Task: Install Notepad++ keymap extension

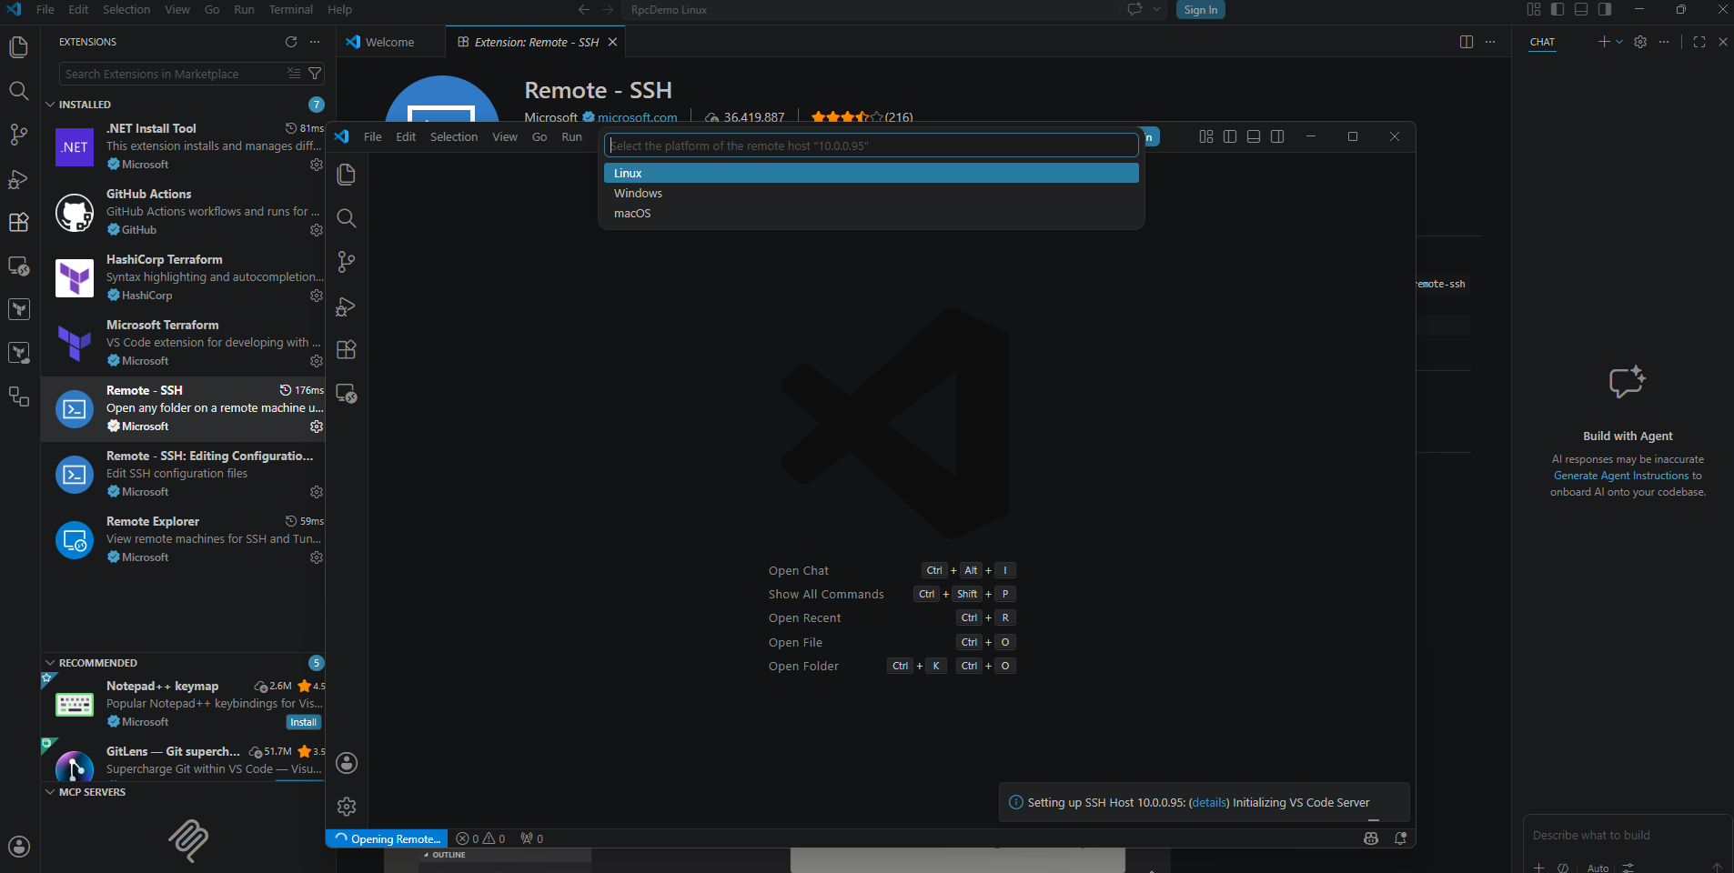Action: click(x=304, y=722)
